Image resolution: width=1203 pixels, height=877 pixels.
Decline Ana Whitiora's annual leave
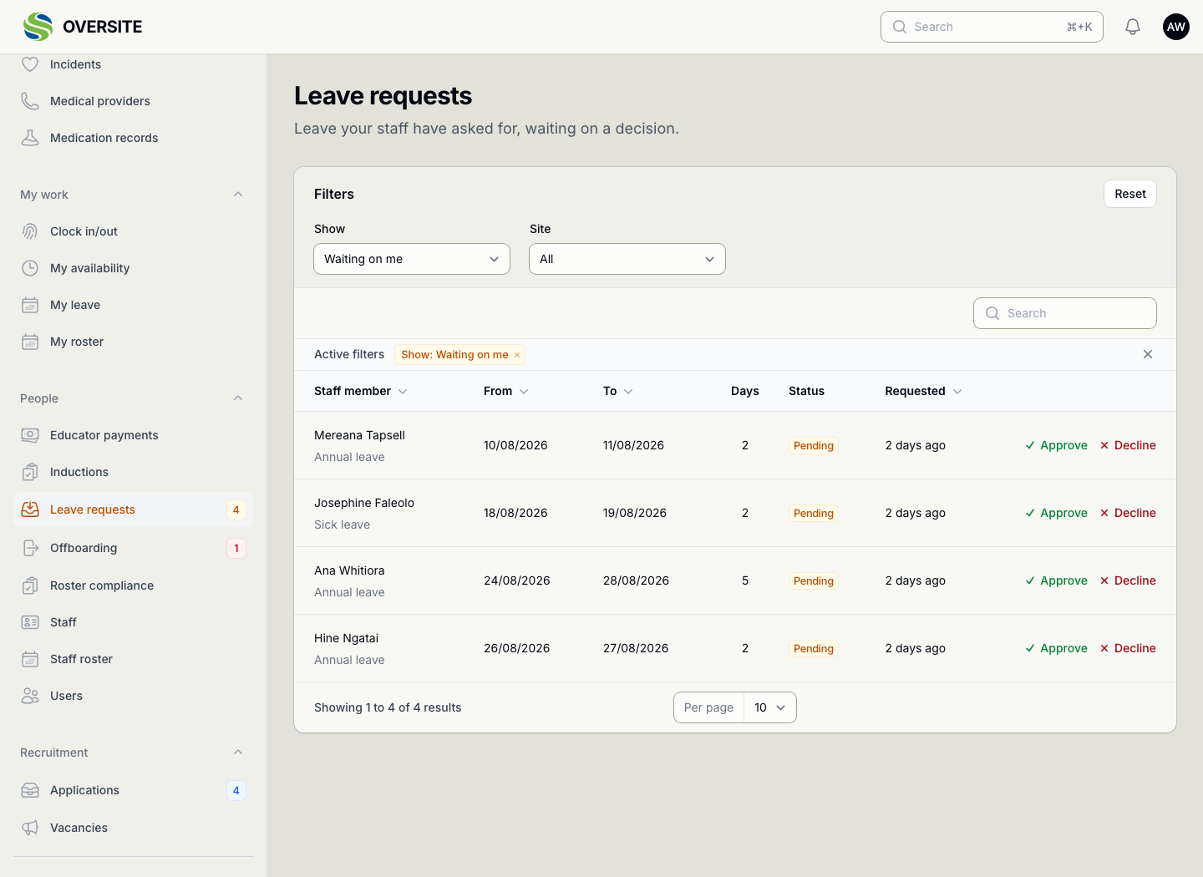pyautogui.click(x=1128, y=580)
